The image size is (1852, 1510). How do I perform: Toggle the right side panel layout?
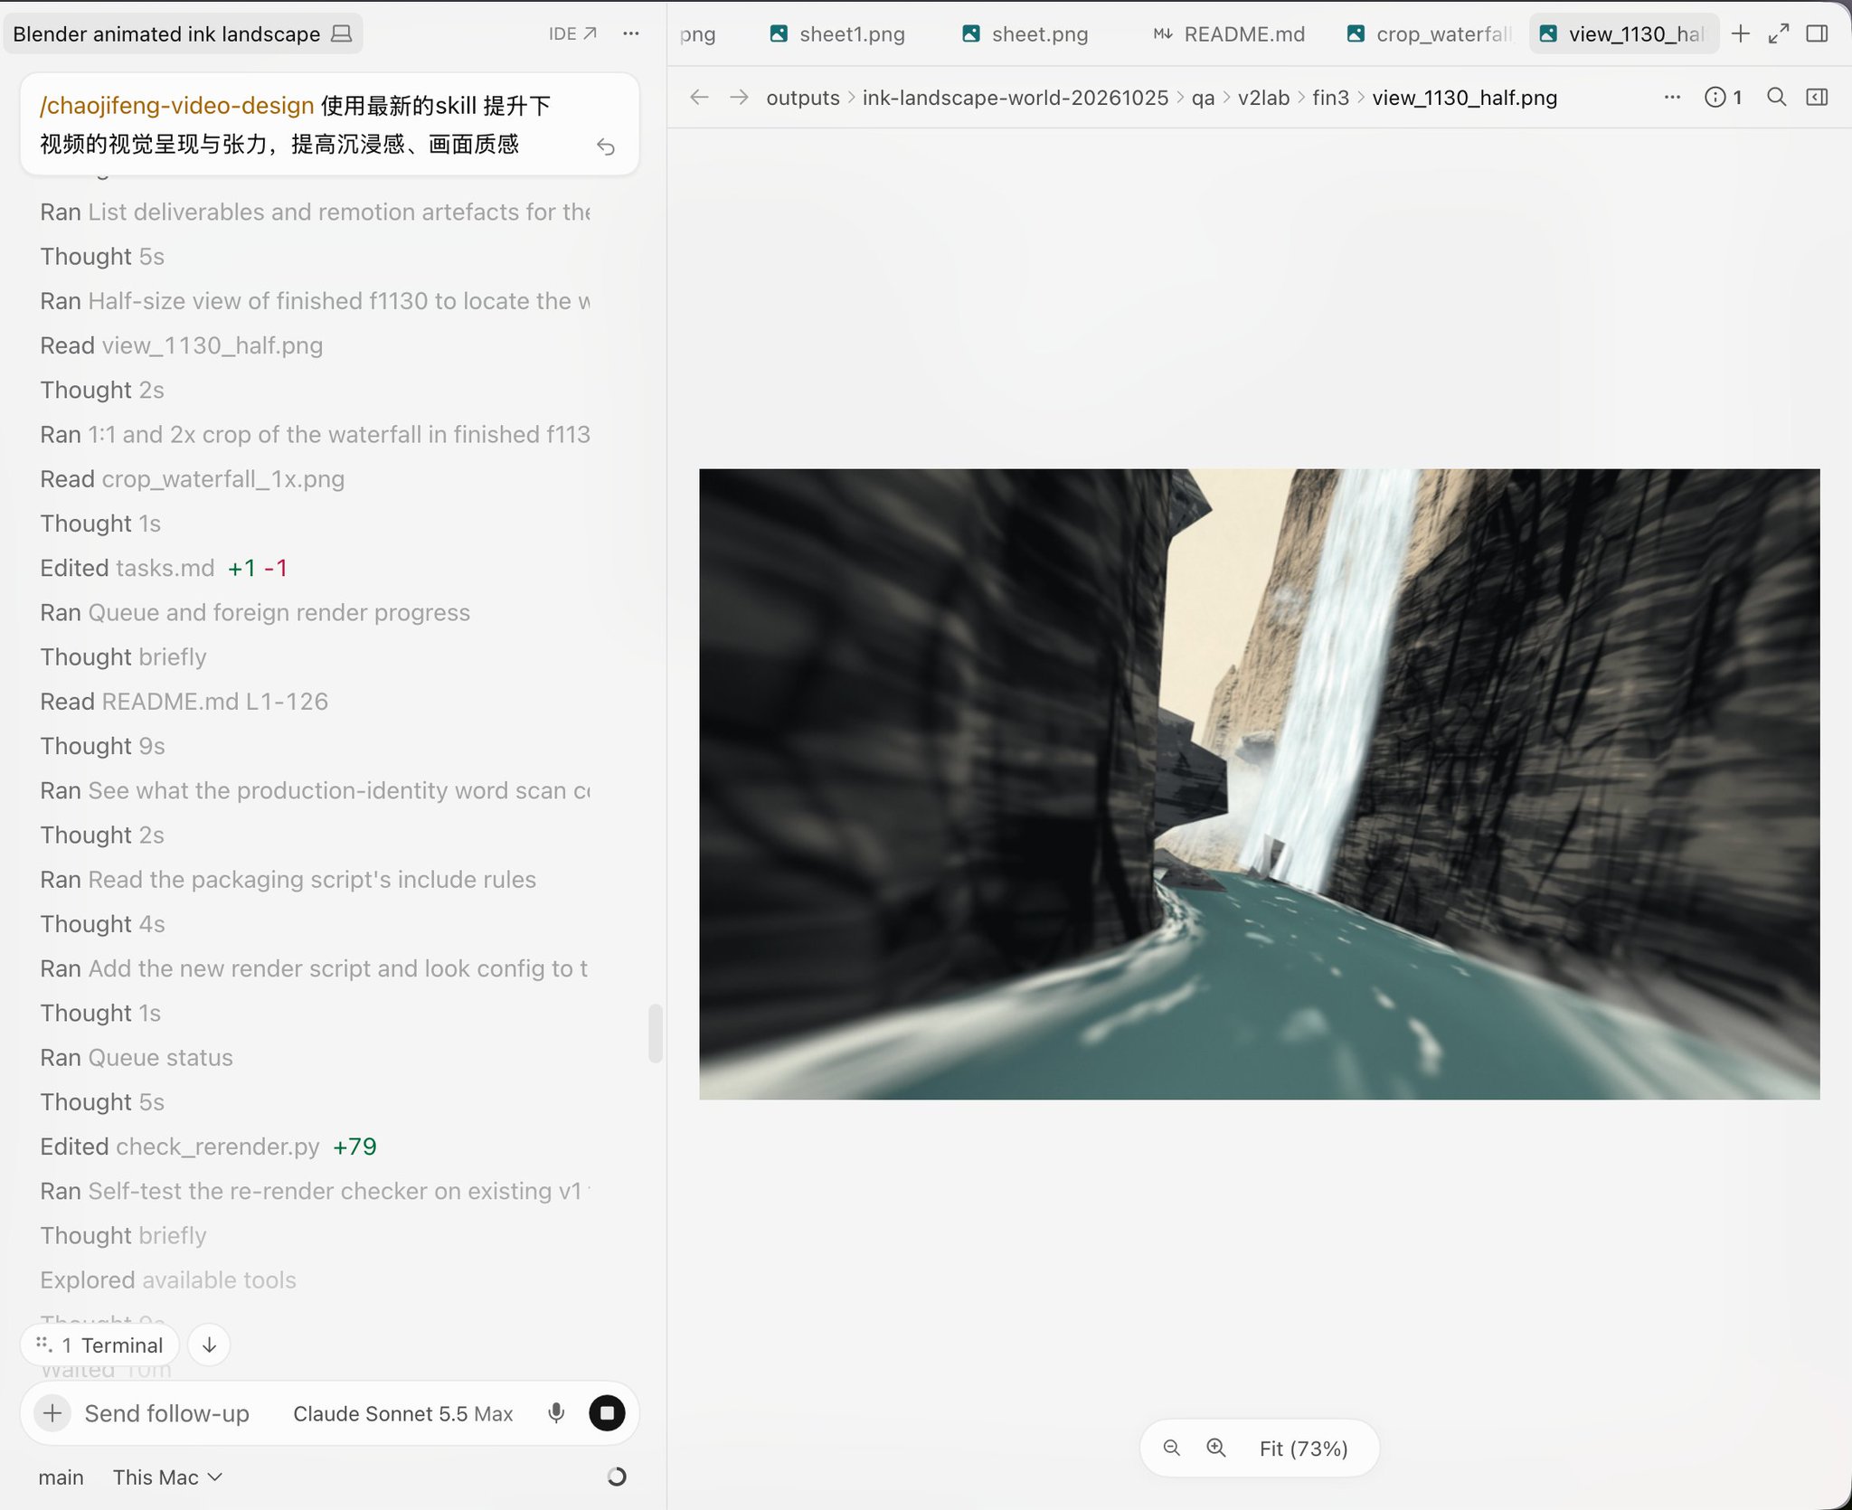coord(1818,33)
